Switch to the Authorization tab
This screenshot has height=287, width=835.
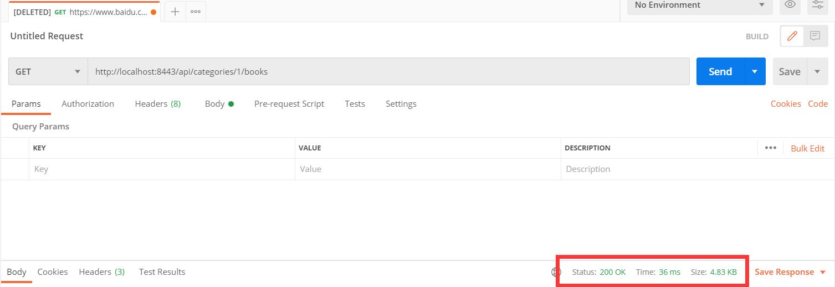click(88, 103)
